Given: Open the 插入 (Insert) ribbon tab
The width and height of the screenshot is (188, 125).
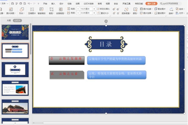Looking at the screenshot, I should pyautogui.click(x=53, y=3).
